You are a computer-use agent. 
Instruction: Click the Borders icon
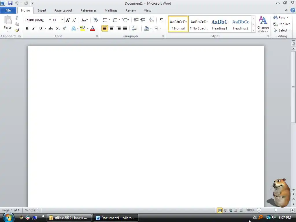pyautogui.click(x=156, y=28)
